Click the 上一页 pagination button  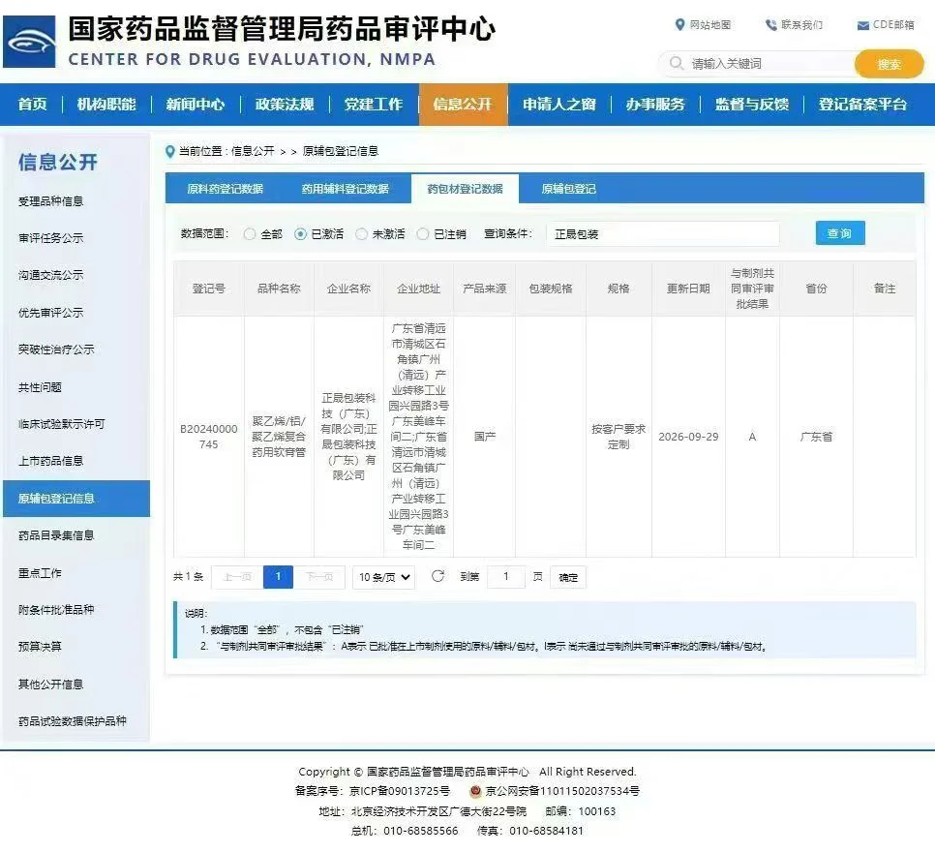pyautogui.click(x=237, y=577)
